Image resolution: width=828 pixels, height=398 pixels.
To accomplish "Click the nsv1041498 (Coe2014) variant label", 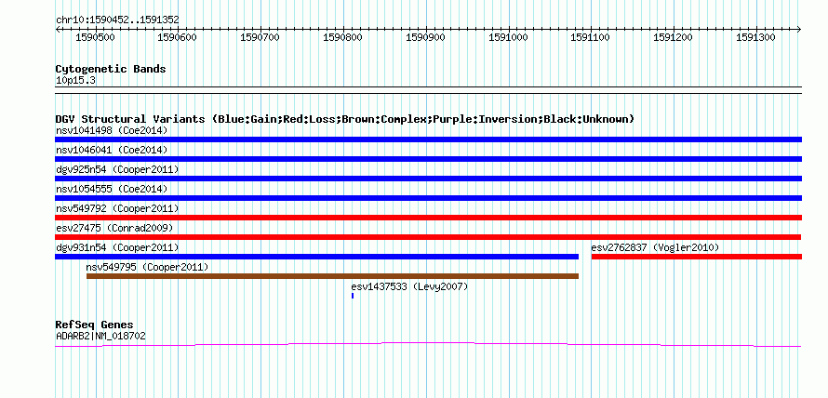I will [x=112, y=130].
